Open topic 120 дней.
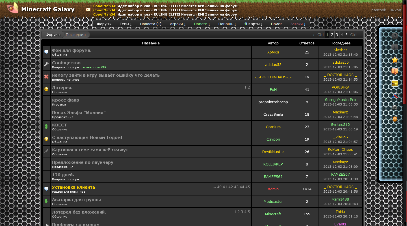 63,175
